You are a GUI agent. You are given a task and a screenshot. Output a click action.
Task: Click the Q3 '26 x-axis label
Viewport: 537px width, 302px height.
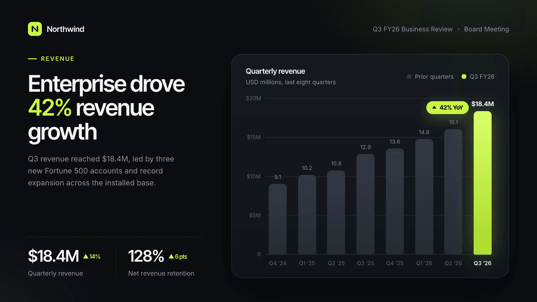pyautogui.click(x=483, y=263)
